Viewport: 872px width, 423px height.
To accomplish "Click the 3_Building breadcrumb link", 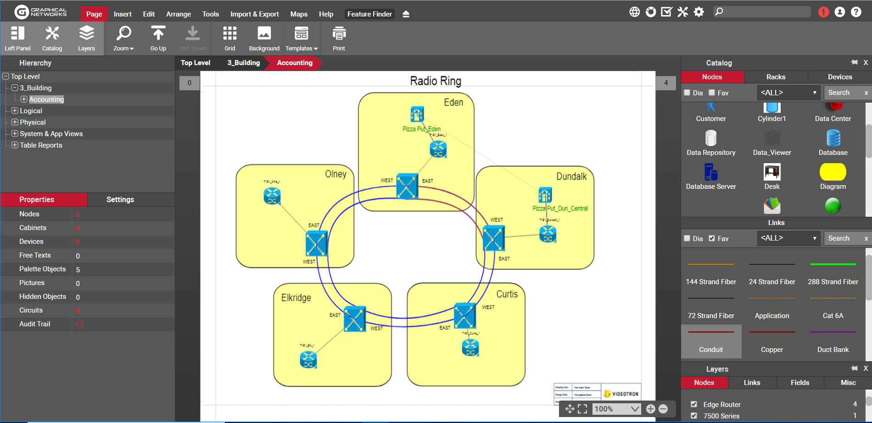I will point(243,63).
